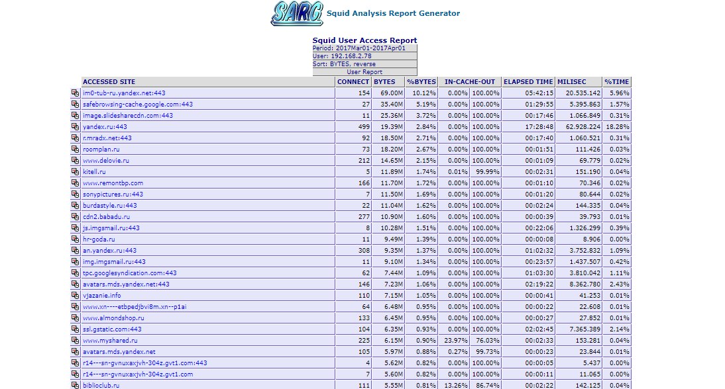Open r14---sn-gvnuxaxjvh-304z.gvt1.com link without port
725x389 pixels.
(x=138, y=374)
